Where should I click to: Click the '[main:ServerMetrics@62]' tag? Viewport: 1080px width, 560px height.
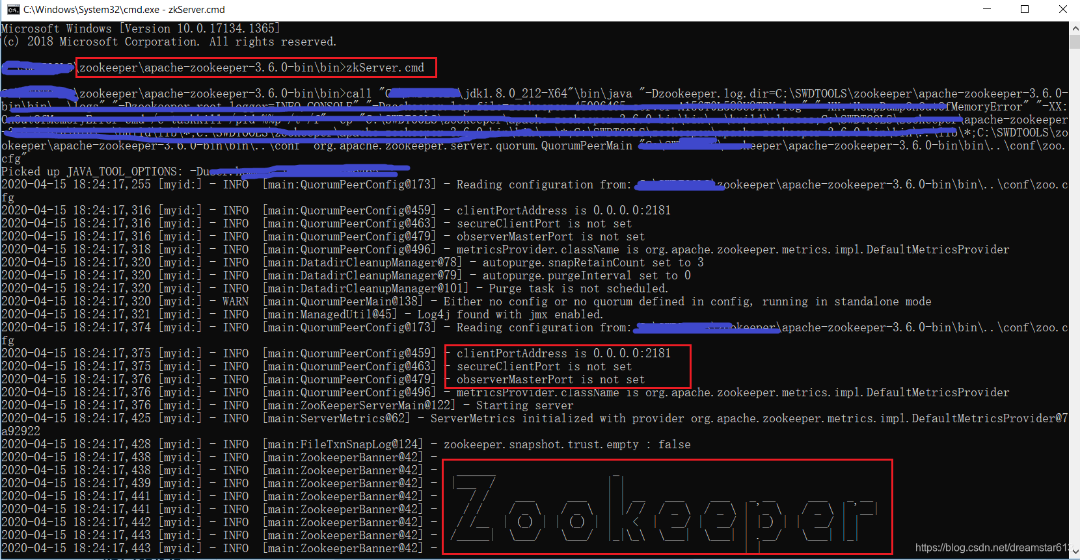336,418
